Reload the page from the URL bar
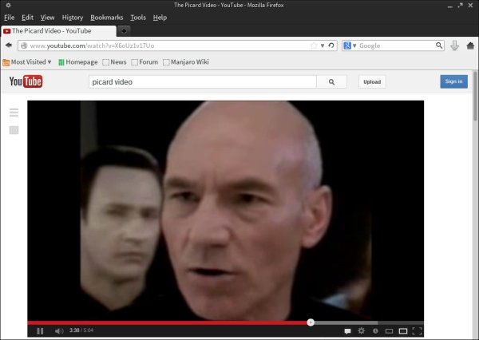Viewport: 479px width, 340px height. [331, 45]
